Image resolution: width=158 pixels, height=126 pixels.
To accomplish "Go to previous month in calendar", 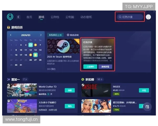I will (x=11, y=35).
